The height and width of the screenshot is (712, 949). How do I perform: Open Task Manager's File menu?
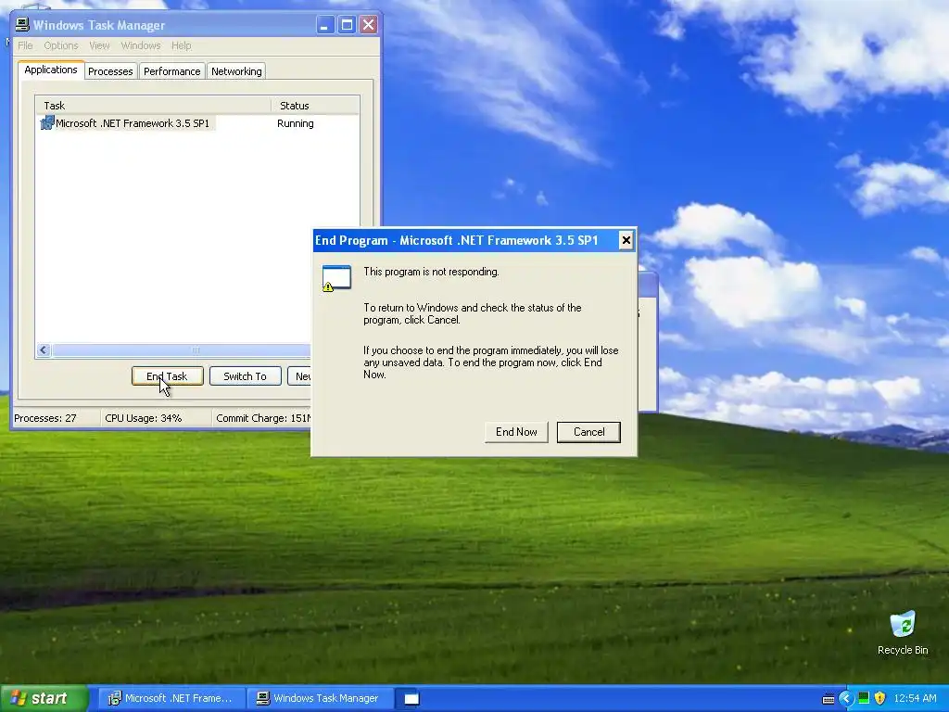25,45
